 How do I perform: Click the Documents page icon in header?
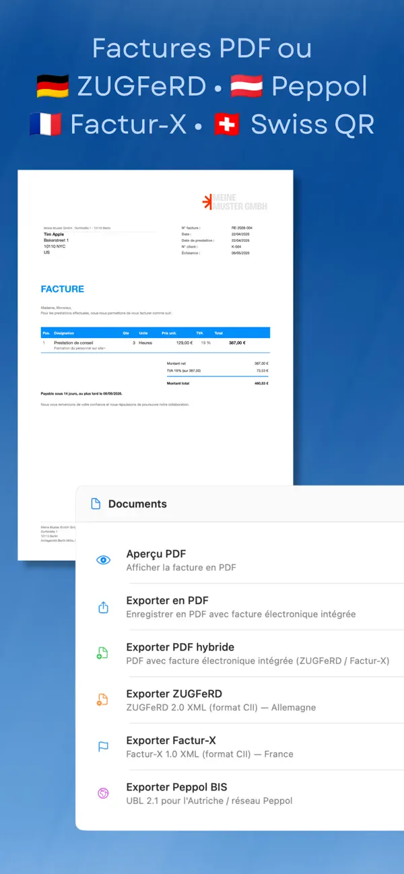(x=96, y=504)
